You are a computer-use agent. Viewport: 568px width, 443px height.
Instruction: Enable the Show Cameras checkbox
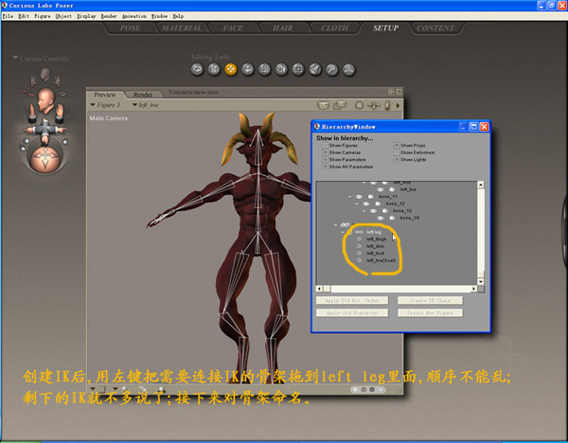[x=325, y=152]
